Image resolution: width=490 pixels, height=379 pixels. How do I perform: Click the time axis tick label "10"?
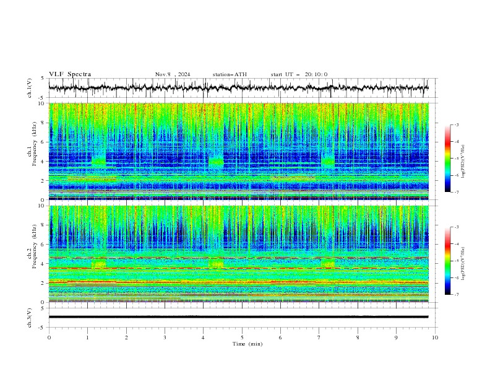pos(435,338)
